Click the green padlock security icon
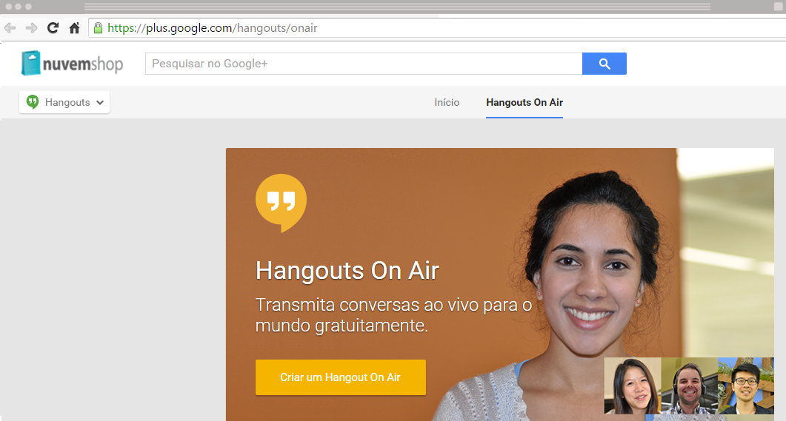Screen dimensions: 786x421 click(x=99, y=28)
